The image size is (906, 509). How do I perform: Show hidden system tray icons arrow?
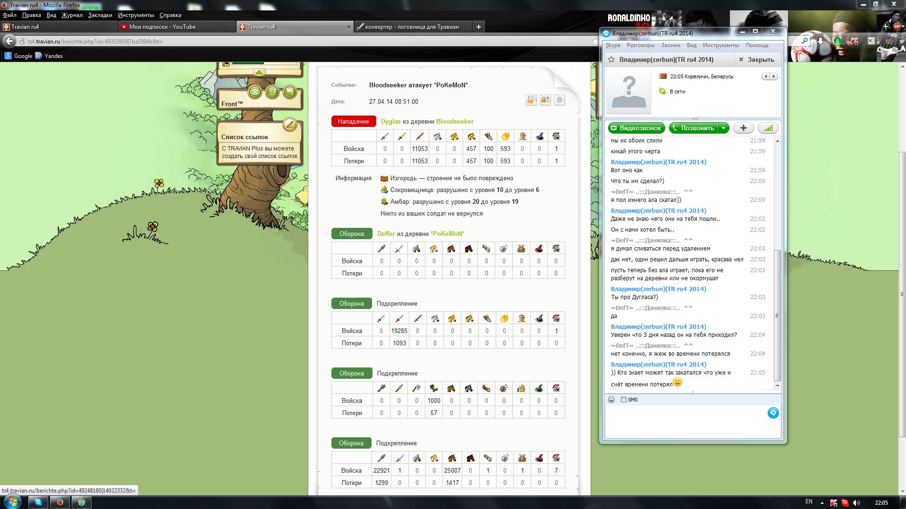coord(822,502)
